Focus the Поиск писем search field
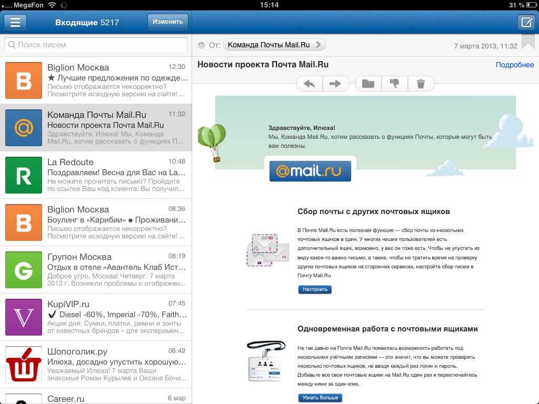 click(x=96, y=45)
